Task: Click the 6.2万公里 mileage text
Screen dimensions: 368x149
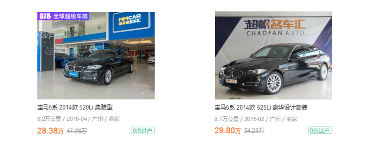Action: [x=49, y=119]
